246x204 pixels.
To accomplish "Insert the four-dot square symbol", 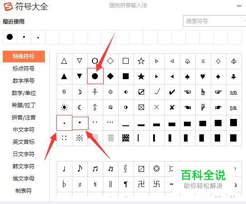I will pyautogui.click(x=64, y=138).
